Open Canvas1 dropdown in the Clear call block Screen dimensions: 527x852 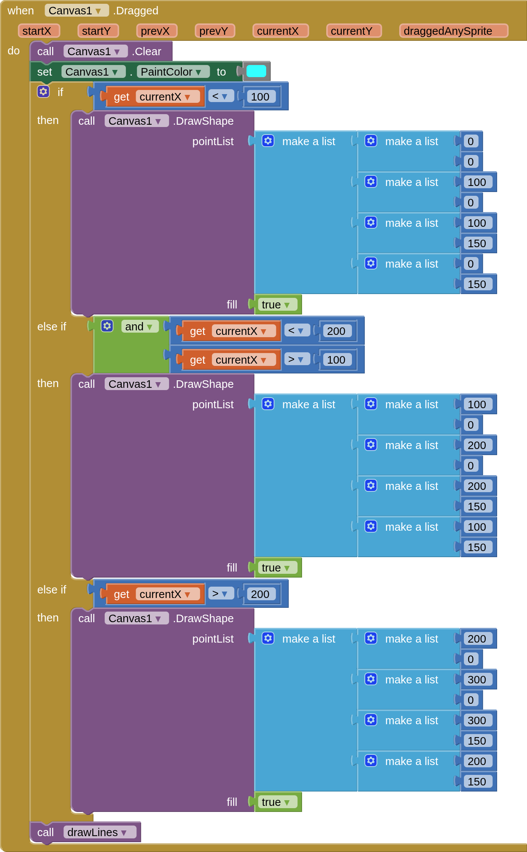(x=117, y=52)
